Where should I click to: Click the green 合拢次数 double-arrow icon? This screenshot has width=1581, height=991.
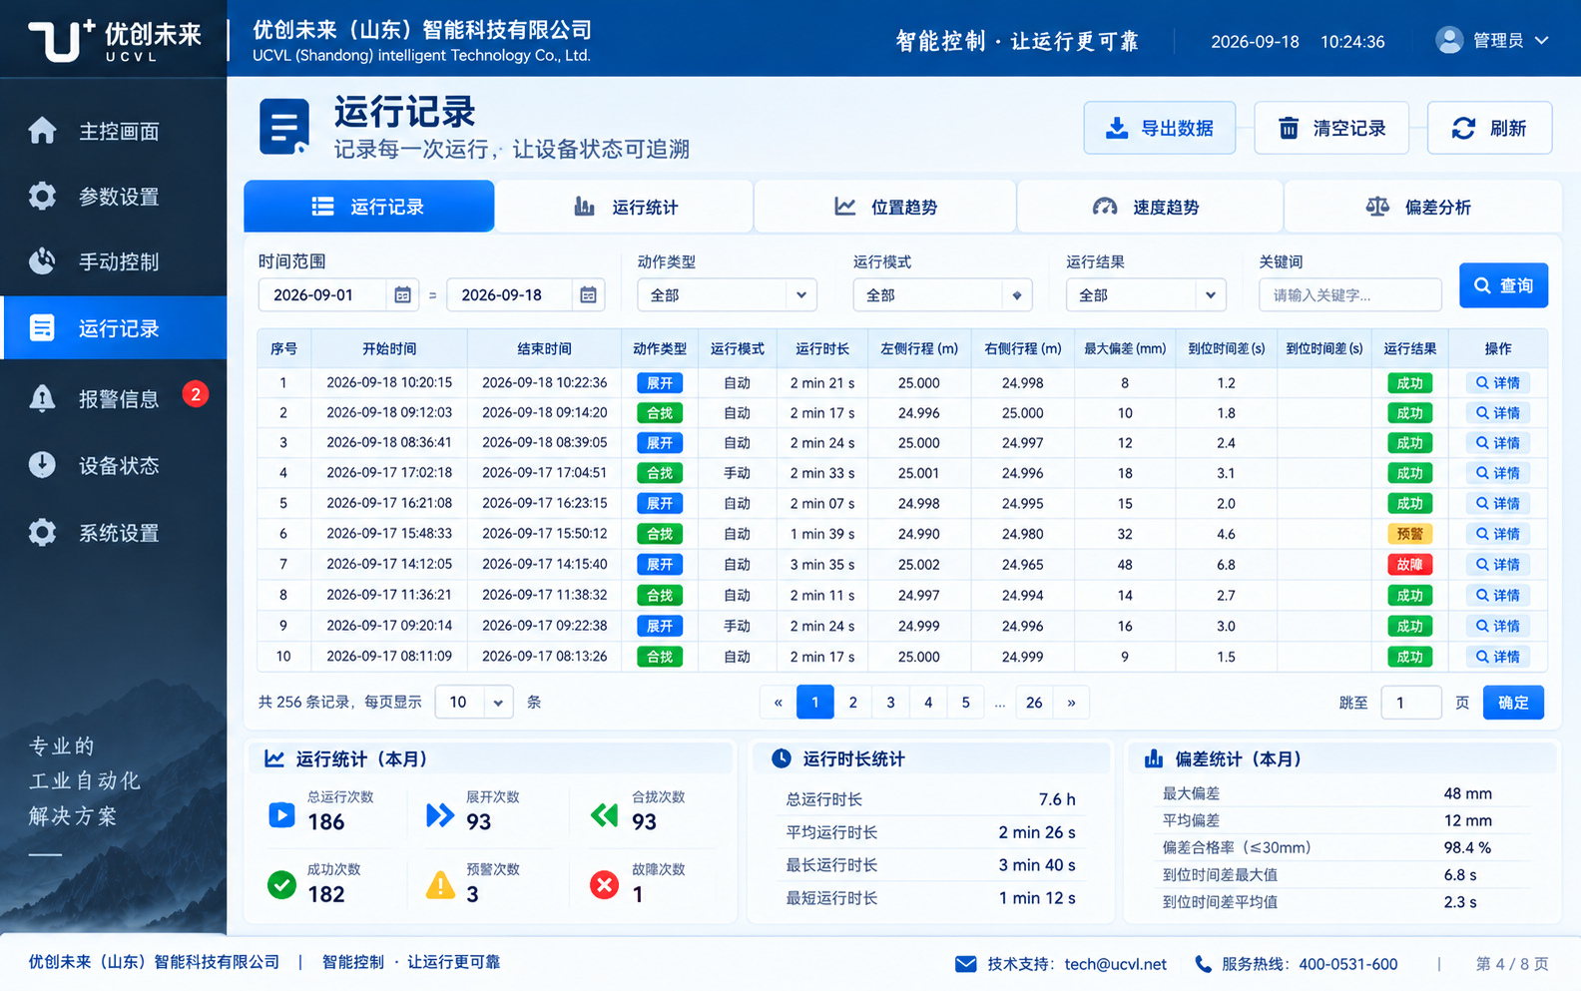(x=605, y=814)
